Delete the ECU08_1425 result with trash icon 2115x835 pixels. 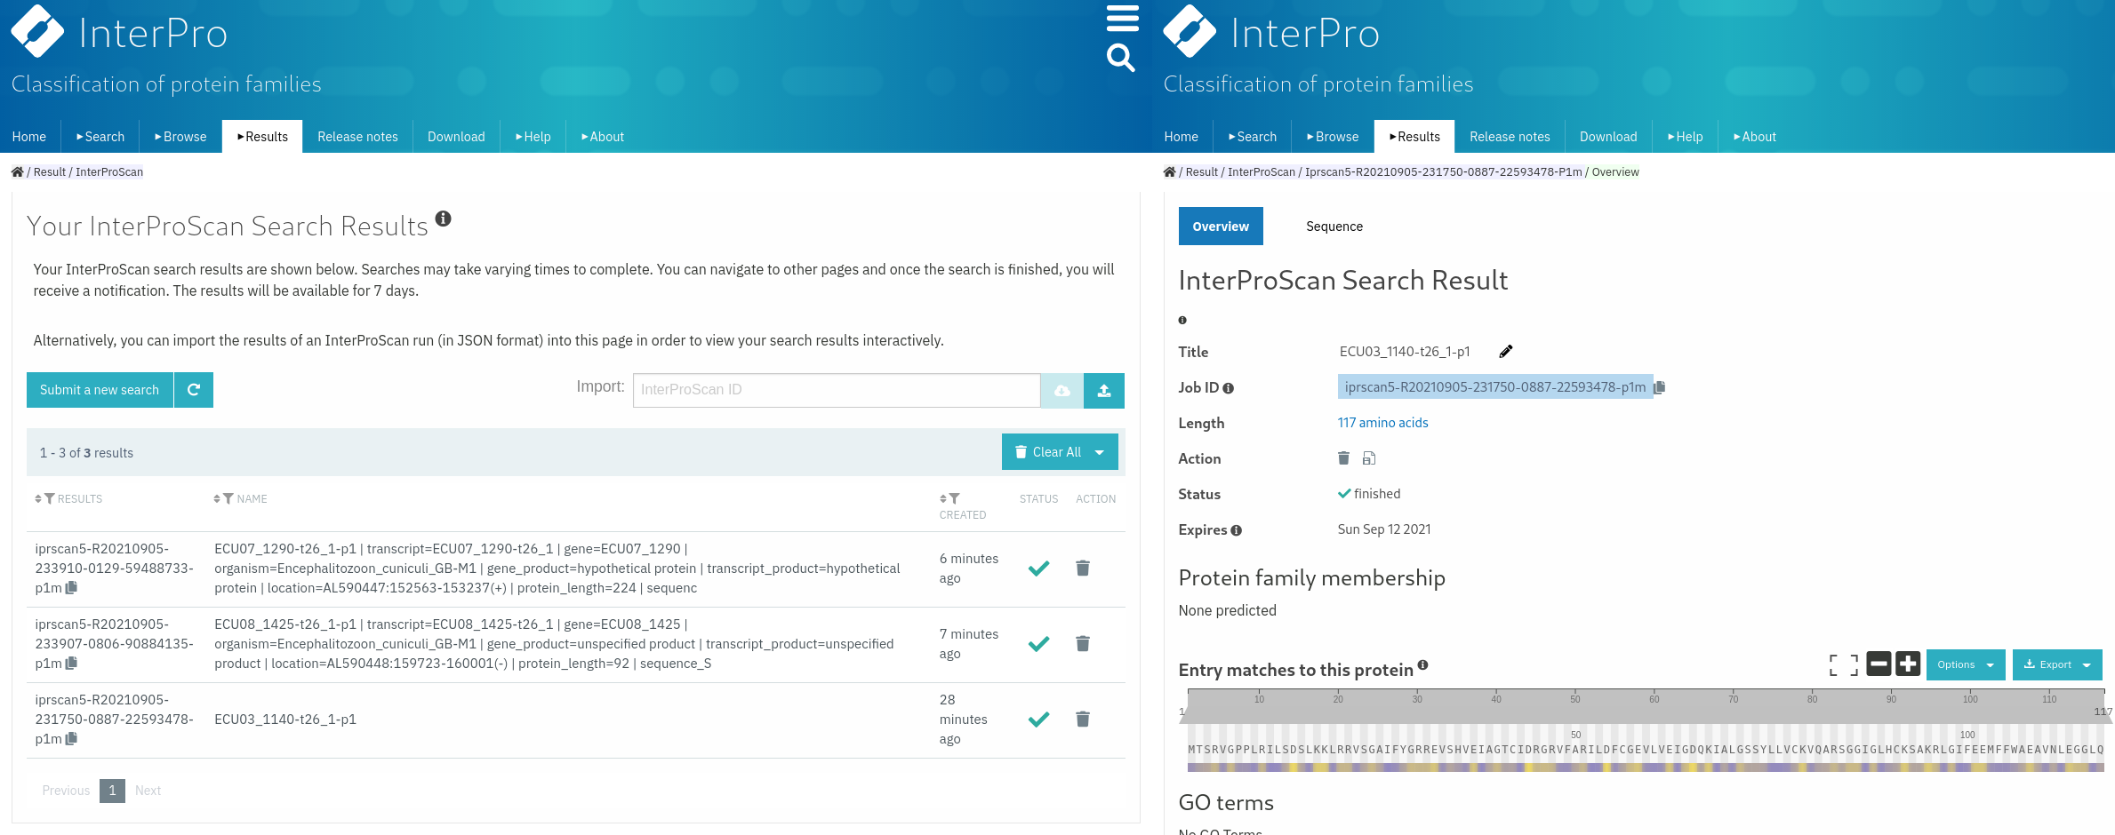(x=1083, y=643)
